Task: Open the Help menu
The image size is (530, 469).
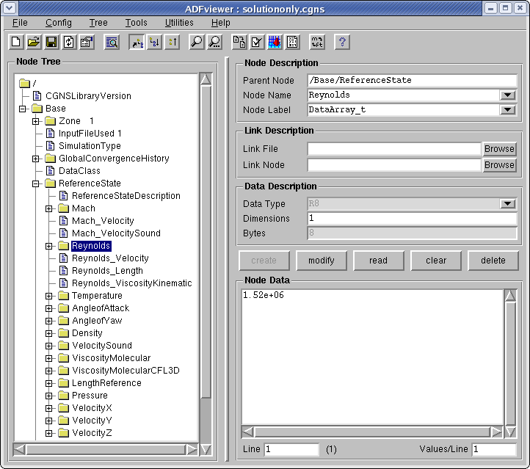Action: coord(221,23)
